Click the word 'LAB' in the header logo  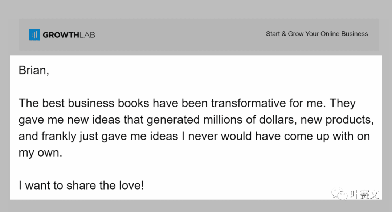[x=87, y=35]
